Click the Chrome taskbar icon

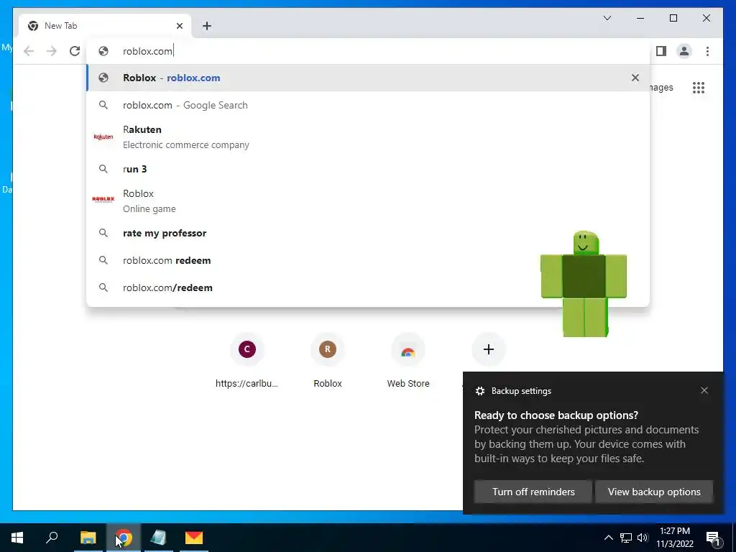(x=123, y=538)
